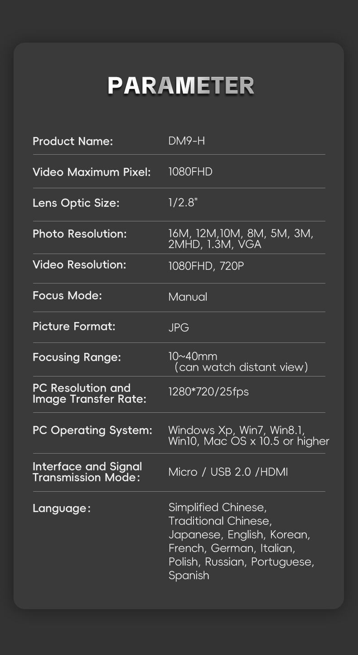This screenshot has height=655, width=358.
Task: Select the 1280*720/25fps value
Action: click(208, 391)
